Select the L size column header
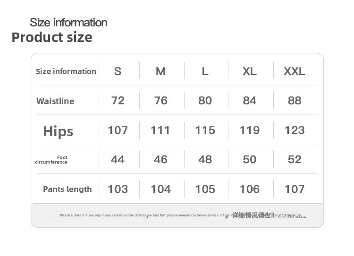This screenshot has width=354, height=256. pos(205,71)
